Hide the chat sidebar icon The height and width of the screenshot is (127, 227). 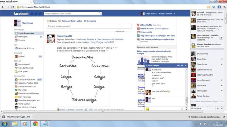pos(222,108)
